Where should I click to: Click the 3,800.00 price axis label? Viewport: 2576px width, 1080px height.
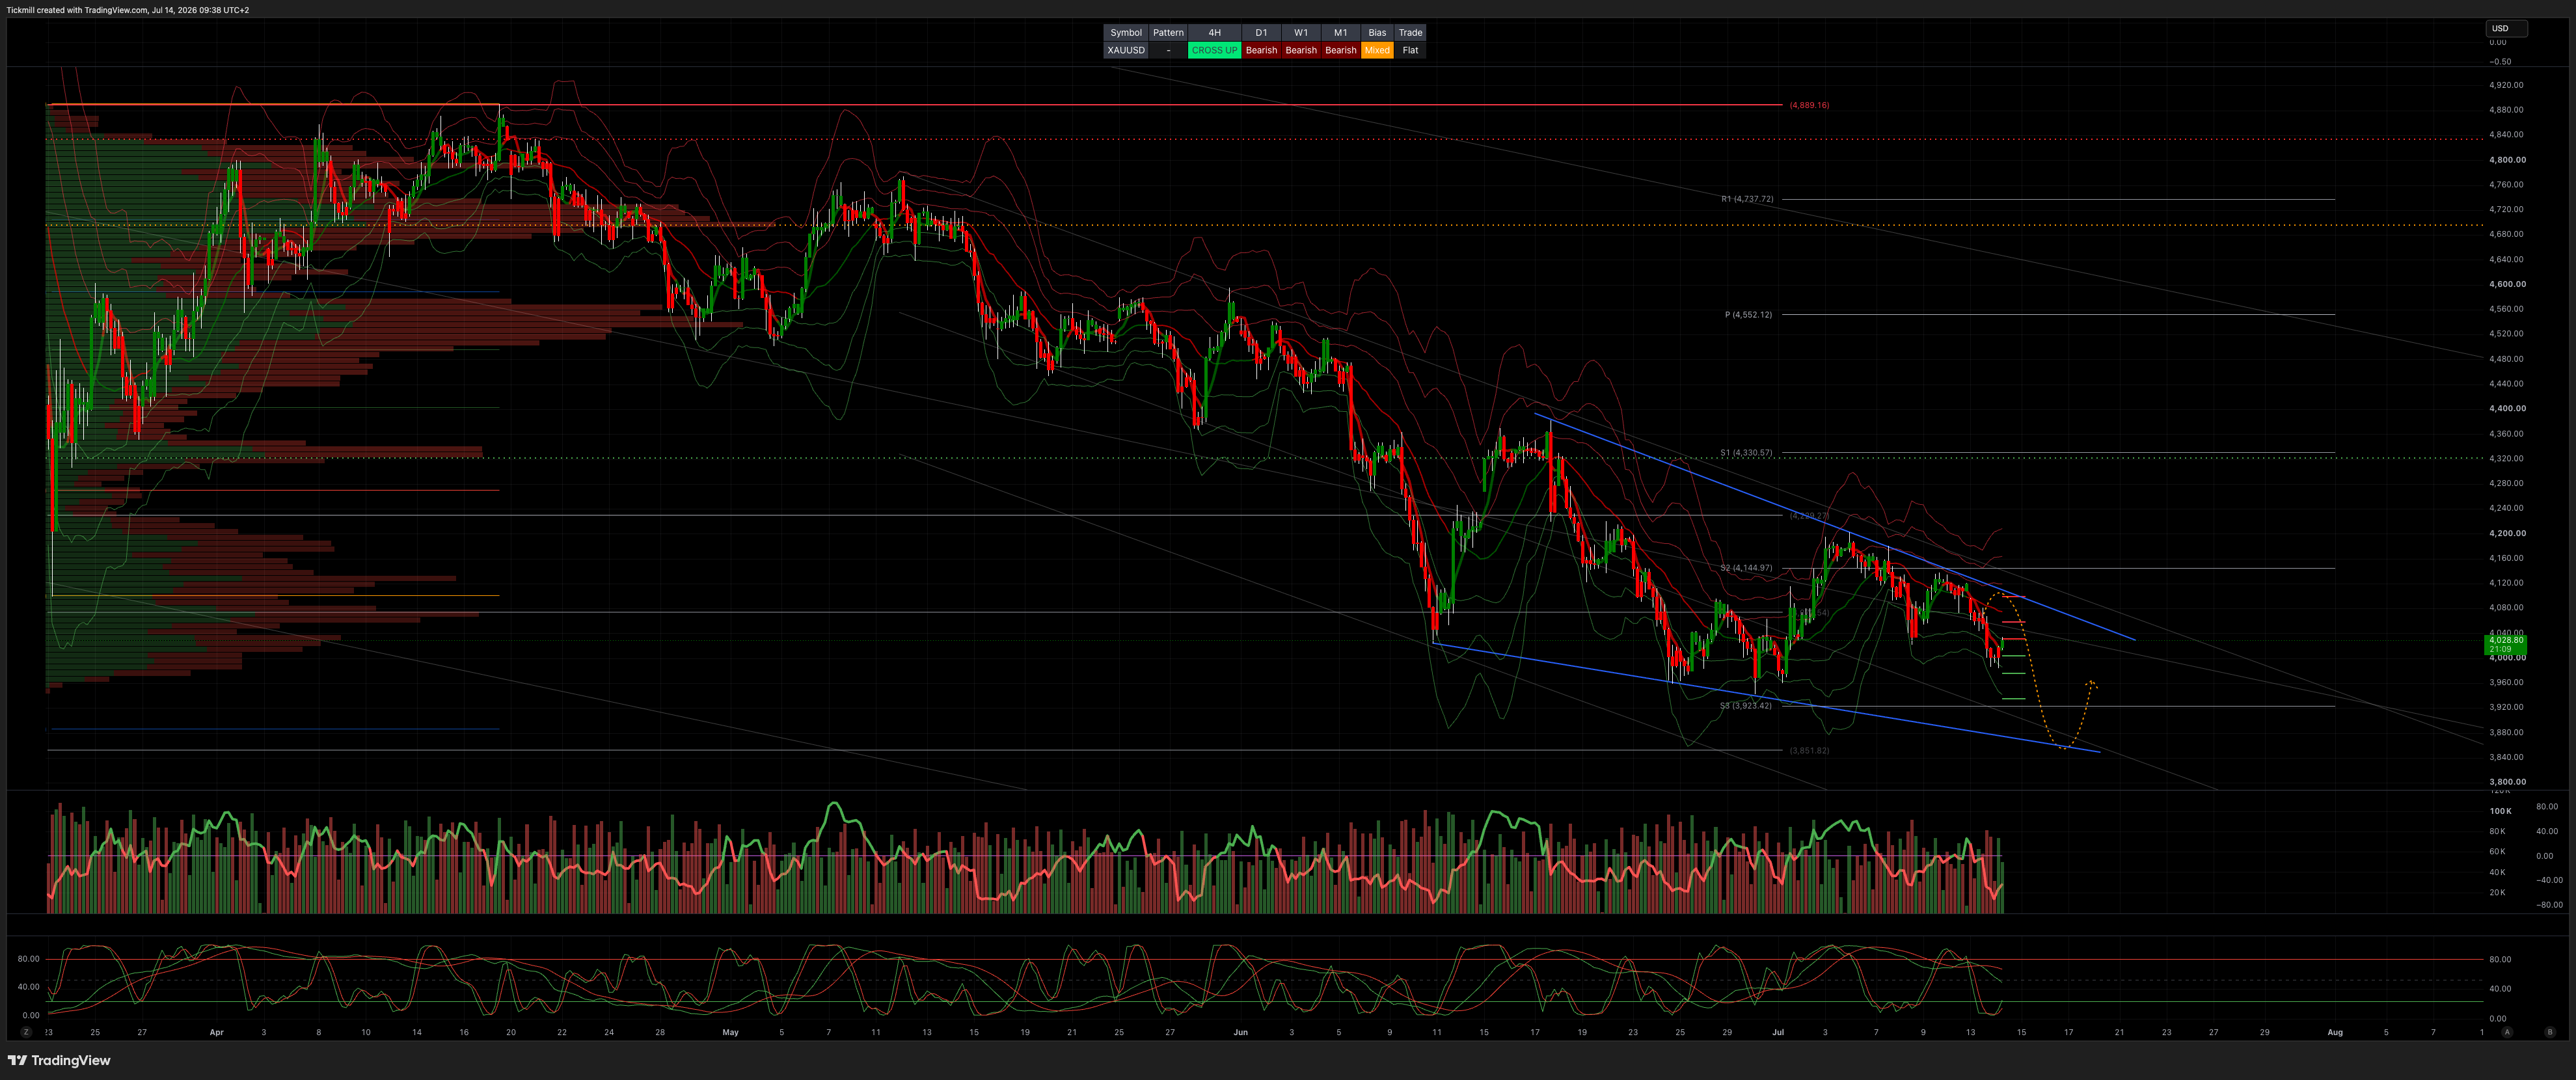pyautogui.click(x=2507, y=782)
